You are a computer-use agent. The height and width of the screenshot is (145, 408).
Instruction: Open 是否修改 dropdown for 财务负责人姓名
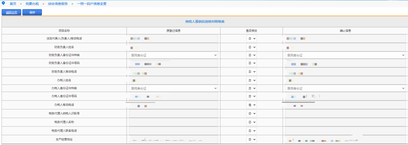tap(252, 47)
